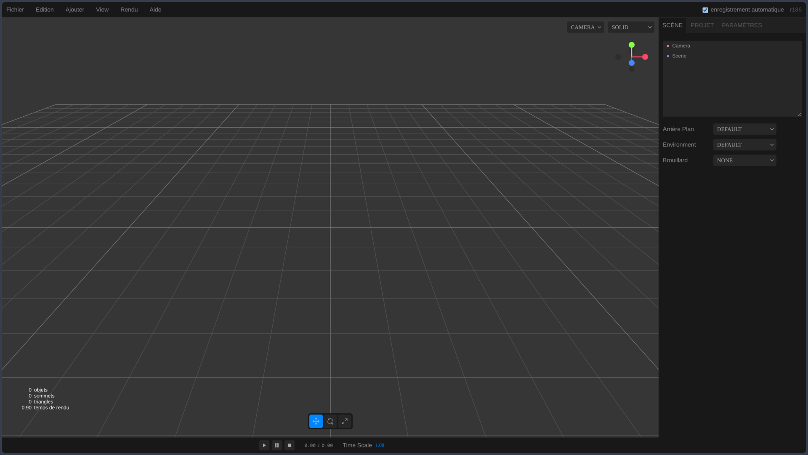Switch to the PARAMÈTRES tab

(x=742, y=25)
